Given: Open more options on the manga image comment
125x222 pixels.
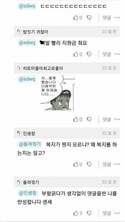Looking at the screenshot, I should coord(117,119).
